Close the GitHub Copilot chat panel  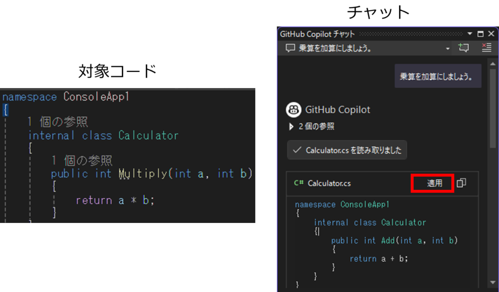click(491, 34)
